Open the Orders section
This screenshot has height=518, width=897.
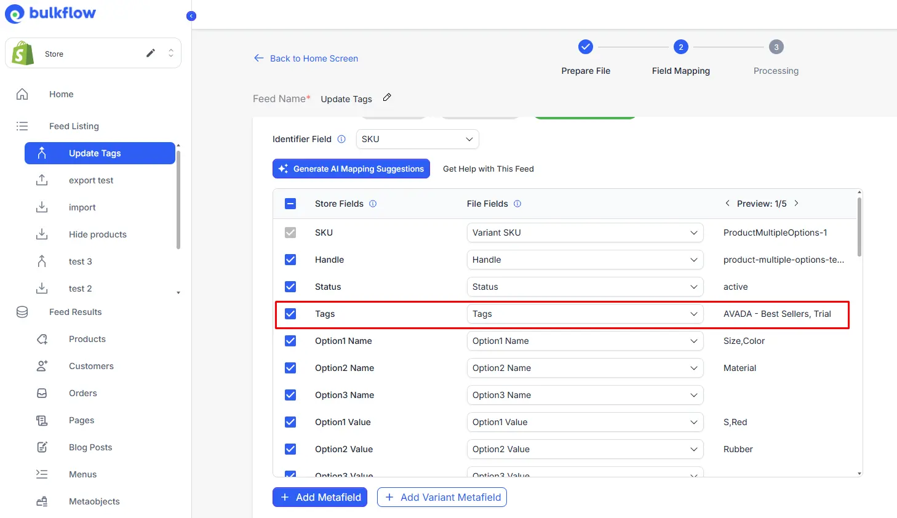point(82,393)
